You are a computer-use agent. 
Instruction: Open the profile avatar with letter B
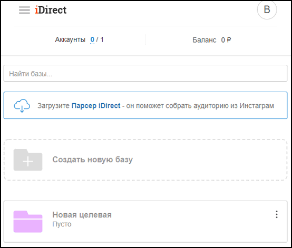click(267, 9)
